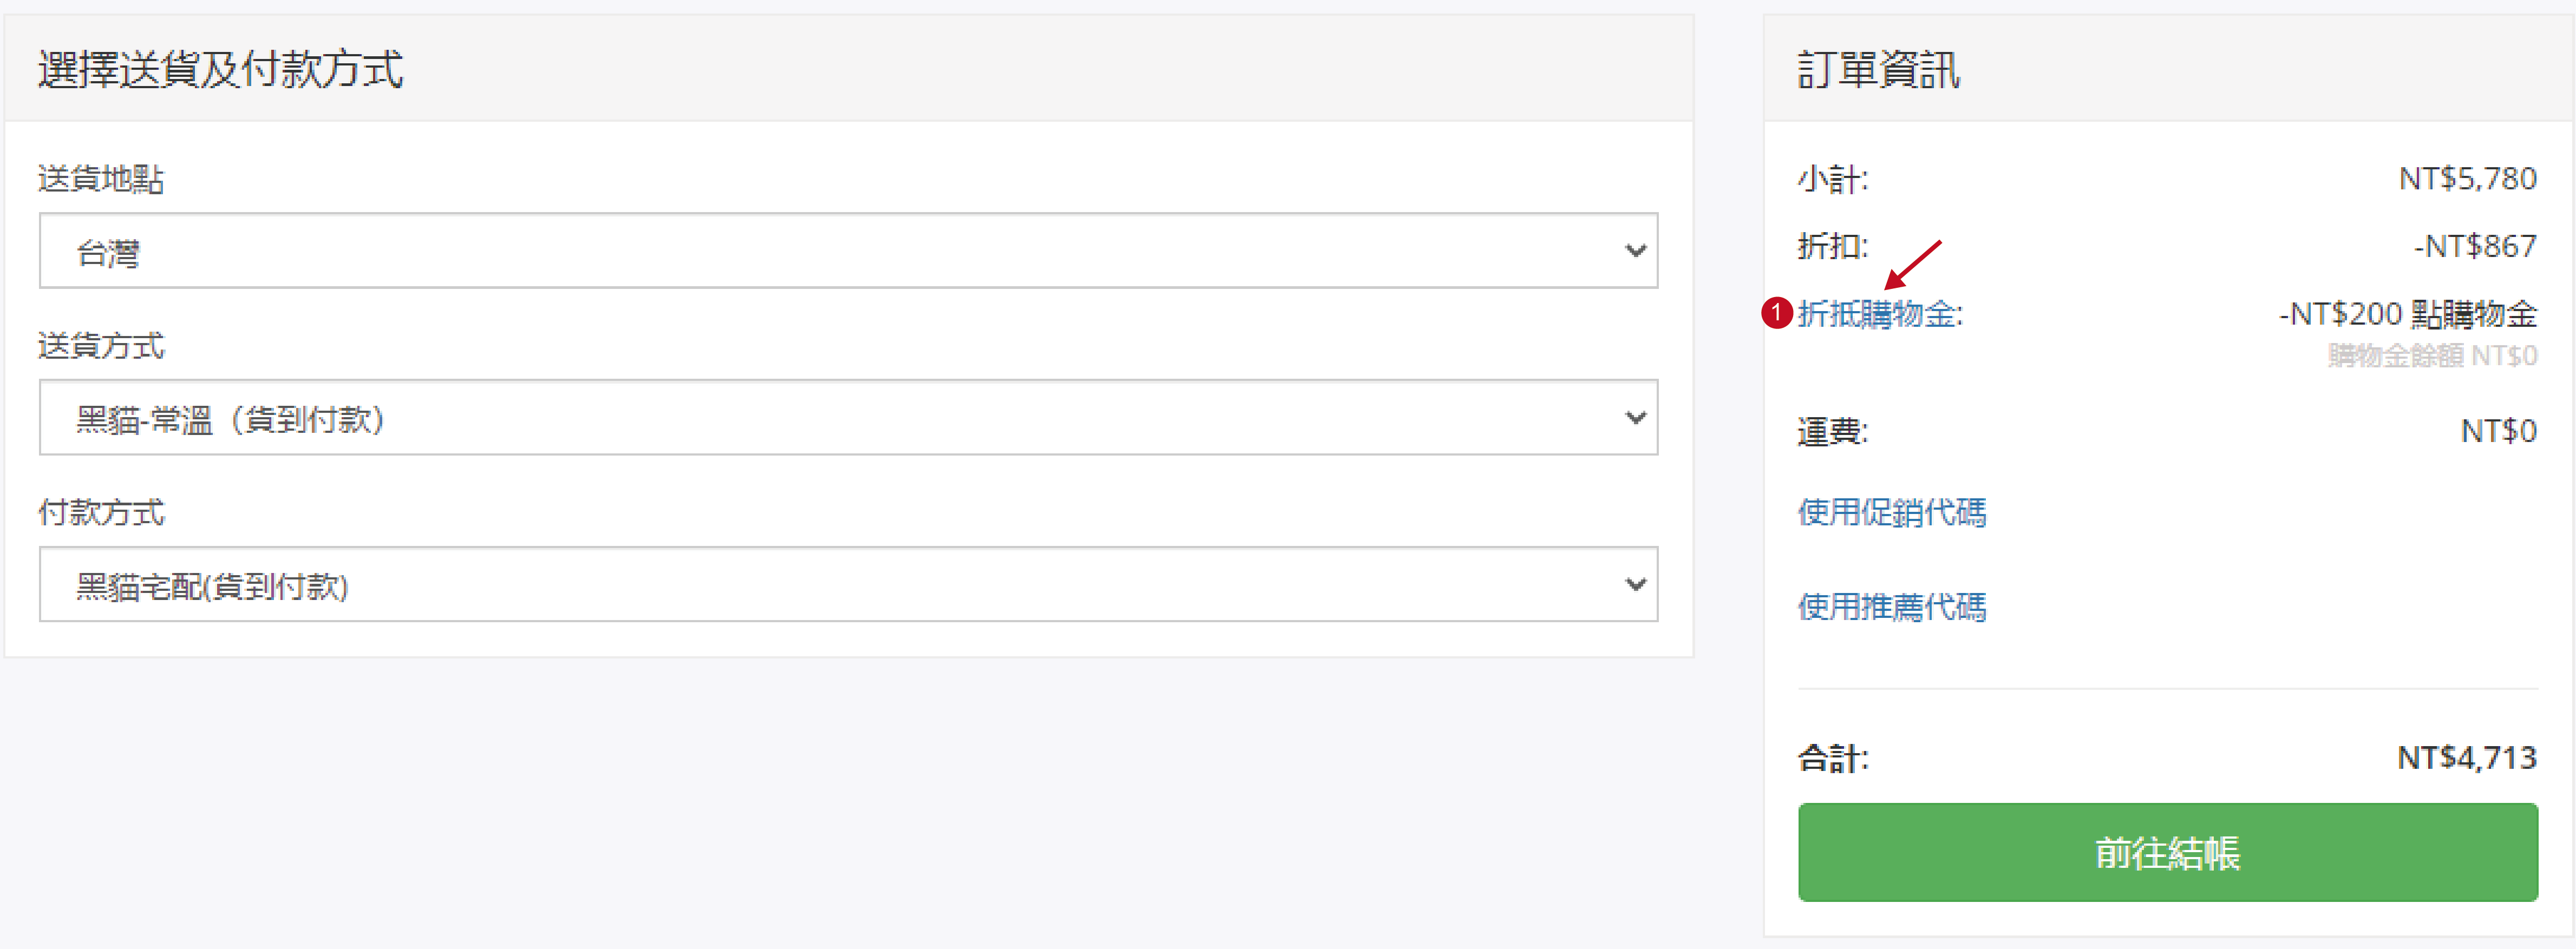Click the -NT$200 點購物金 value
Image resolution: width=2576 pixels, height=949 pixels.
tap(2407, 314)
